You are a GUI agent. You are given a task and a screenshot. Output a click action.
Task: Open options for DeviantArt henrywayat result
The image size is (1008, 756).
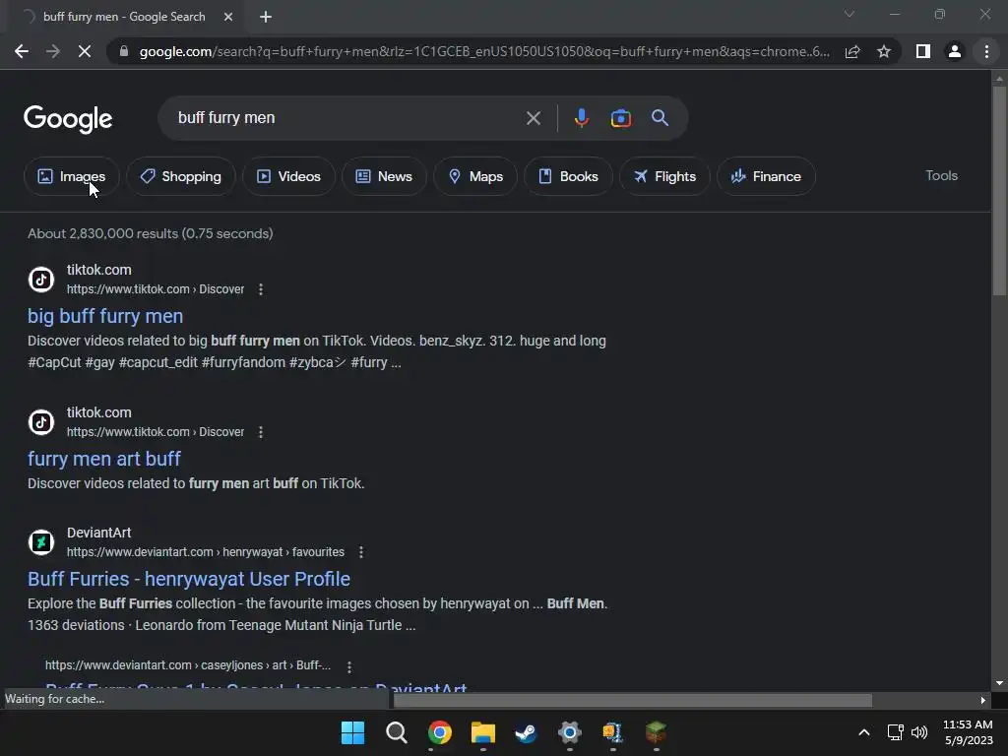[x=360, y=552]
